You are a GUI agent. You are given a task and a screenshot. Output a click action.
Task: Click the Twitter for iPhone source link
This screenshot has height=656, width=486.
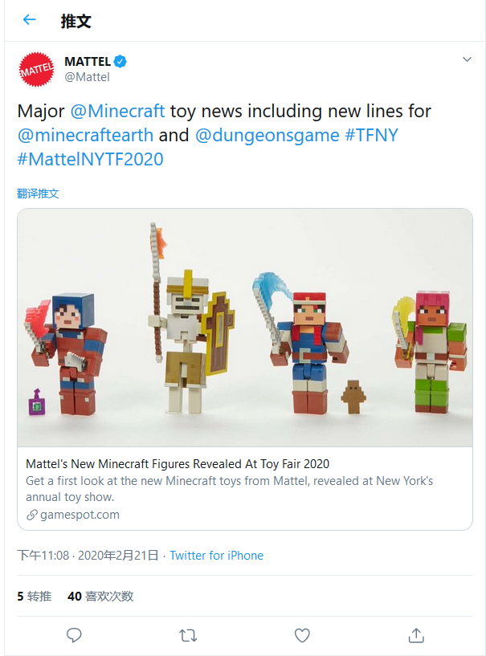(217, 556)
